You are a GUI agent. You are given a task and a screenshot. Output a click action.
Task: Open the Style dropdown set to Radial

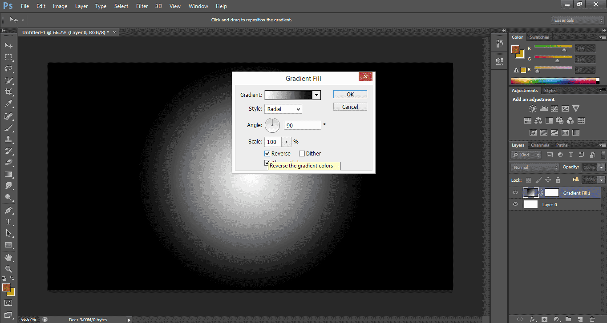click(x=283, y=109)
